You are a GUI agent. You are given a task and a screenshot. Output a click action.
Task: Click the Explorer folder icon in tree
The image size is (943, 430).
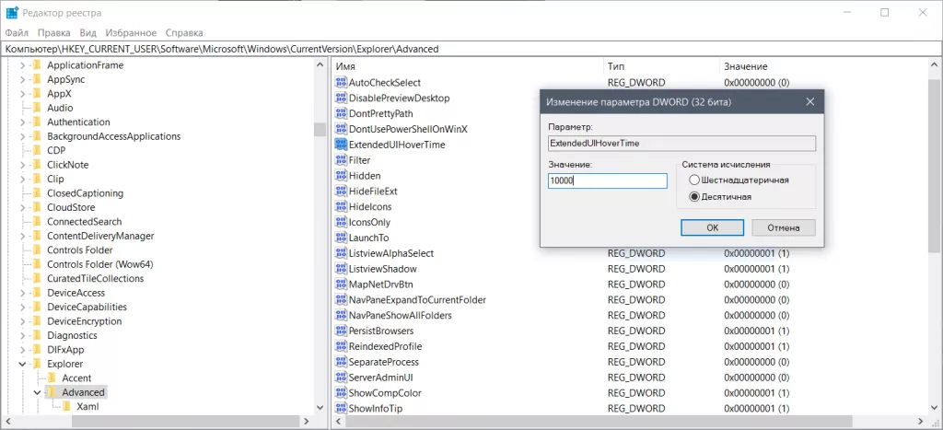38,364
